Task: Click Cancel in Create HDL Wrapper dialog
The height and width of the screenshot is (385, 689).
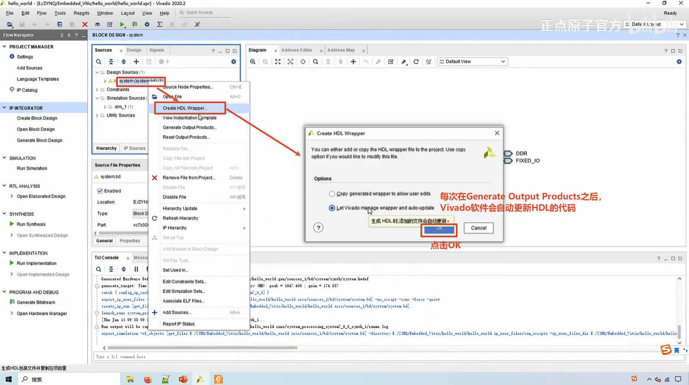Action: tap(479, 228)
